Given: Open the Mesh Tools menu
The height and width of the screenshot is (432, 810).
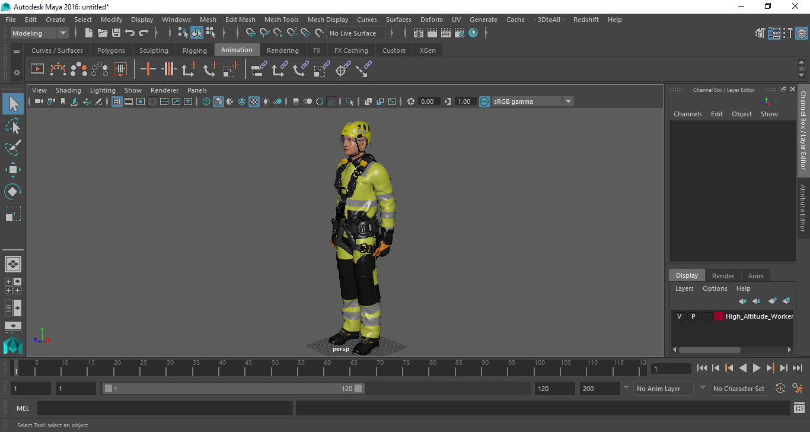Looking at the screenshot, I should pyautogui.click(x=282, y=20).
